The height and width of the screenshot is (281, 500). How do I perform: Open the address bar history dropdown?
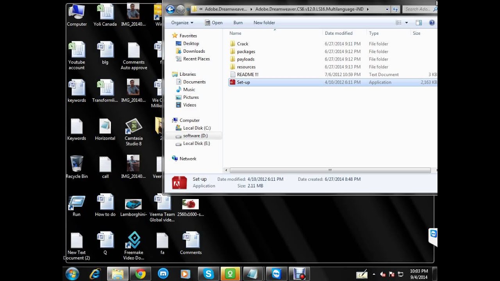(387, 9)
